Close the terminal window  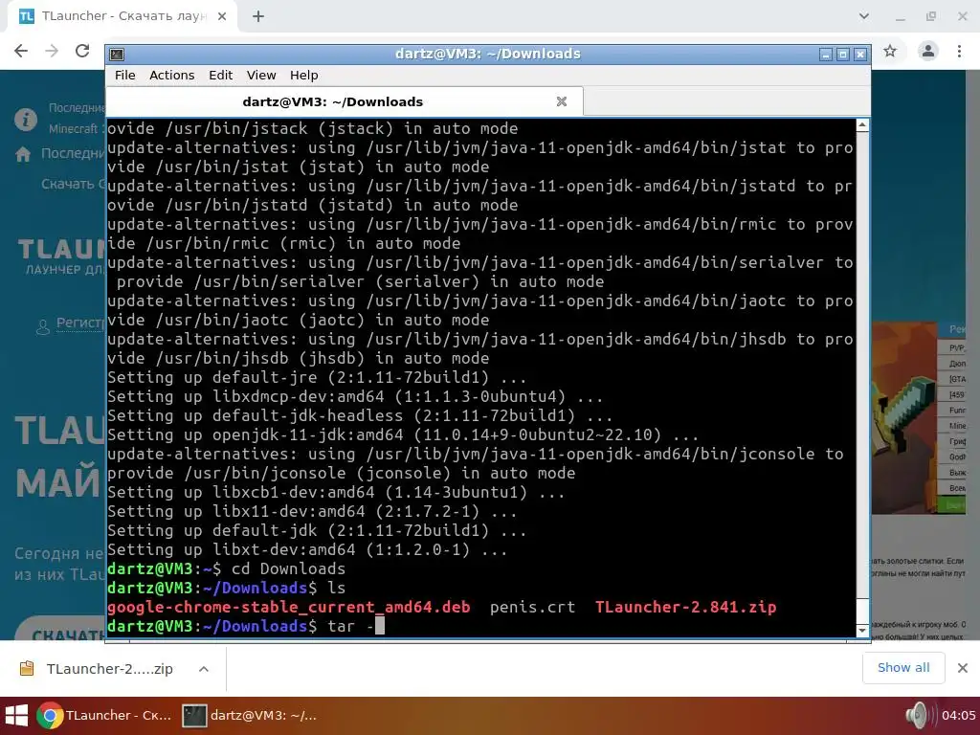tap(860, 55)
